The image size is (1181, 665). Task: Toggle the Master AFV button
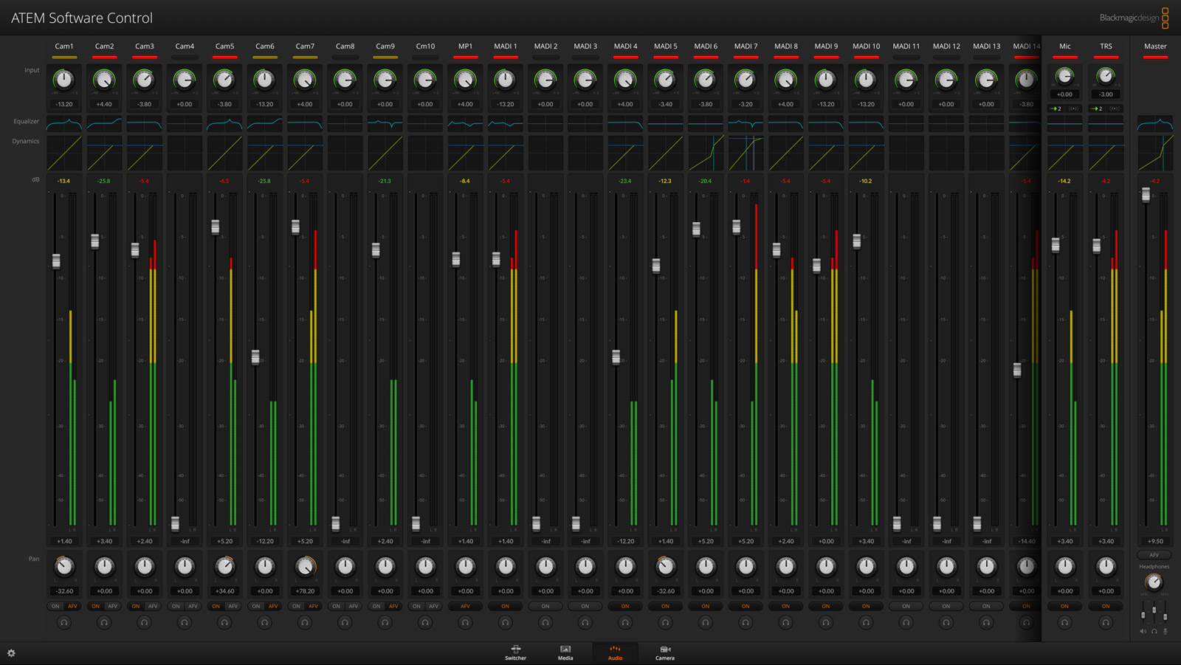tap(1154, 555)
